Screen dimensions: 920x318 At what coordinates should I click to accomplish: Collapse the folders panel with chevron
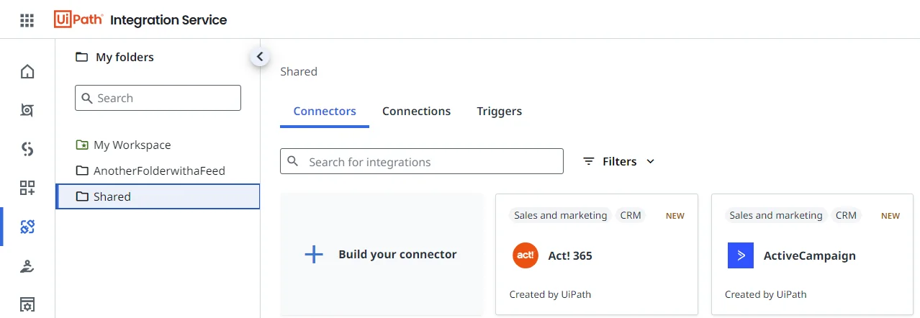[260, 57]
